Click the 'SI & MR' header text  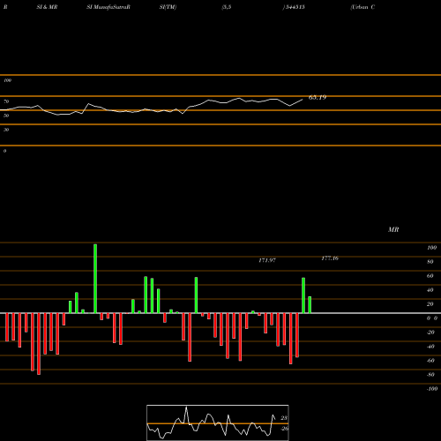[47, 7]
